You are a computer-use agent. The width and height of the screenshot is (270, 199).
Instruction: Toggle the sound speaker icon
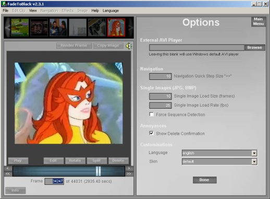pos(129,46)
